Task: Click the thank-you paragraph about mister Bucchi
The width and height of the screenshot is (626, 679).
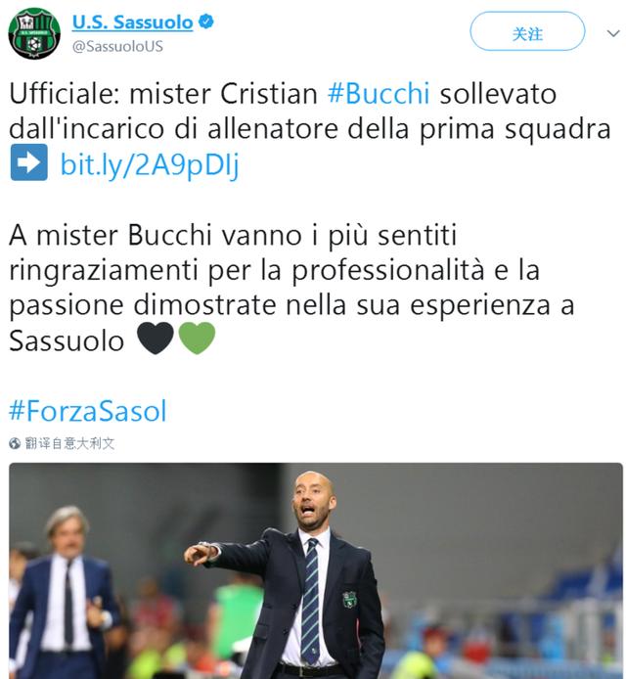Action: pos(292,288)
